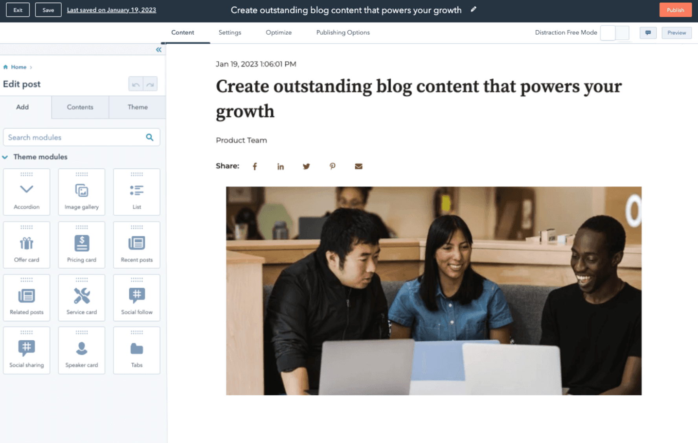Image resolution: width=698 pixels, height=443 pixels.
Task: Click the undo arrow button
Action: coord(136,84)
